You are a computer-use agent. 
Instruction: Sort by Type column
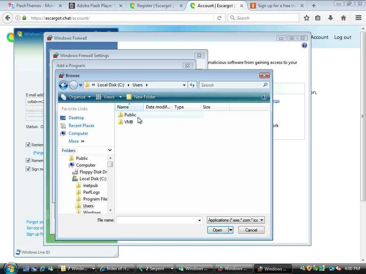(x=187, y=107)
